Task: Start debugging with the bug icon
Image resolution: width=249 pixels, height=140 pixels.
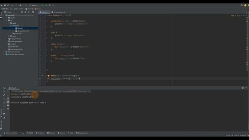Action: tap(46, 5)
